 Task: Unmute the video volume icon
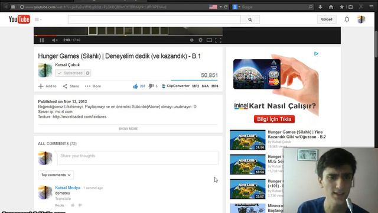[55, 40]
